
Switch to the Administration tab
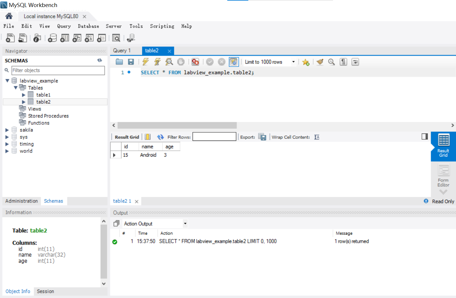click(21, 201)
